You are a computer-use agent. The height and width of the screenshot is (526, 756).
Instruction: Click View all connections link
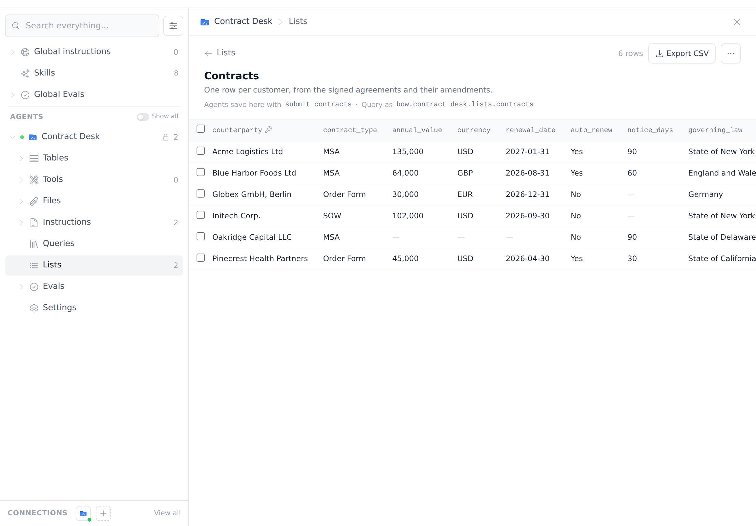(x=167, y=512)
